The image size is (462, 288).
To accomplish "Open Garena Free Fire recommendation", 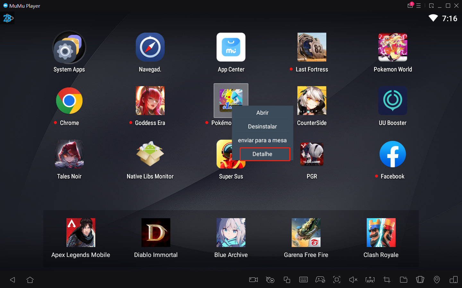I will point(306,233).
